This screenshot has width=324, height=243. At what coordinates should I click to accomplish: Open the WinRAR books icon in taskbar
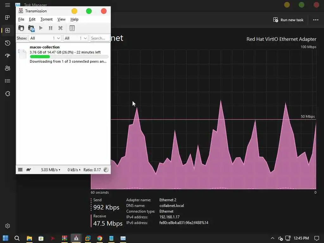click(65, 238)
